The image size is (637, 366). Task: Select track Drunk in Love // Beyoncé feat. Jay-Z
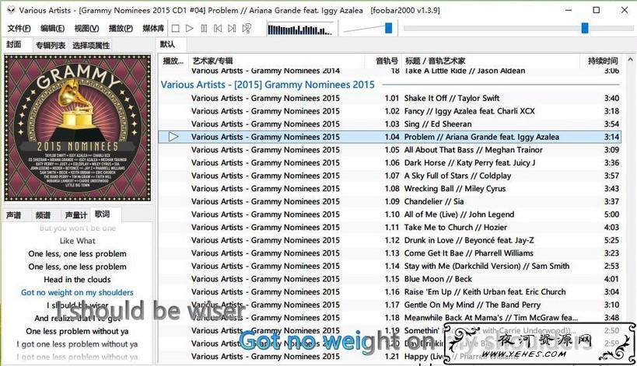[390, 240]
